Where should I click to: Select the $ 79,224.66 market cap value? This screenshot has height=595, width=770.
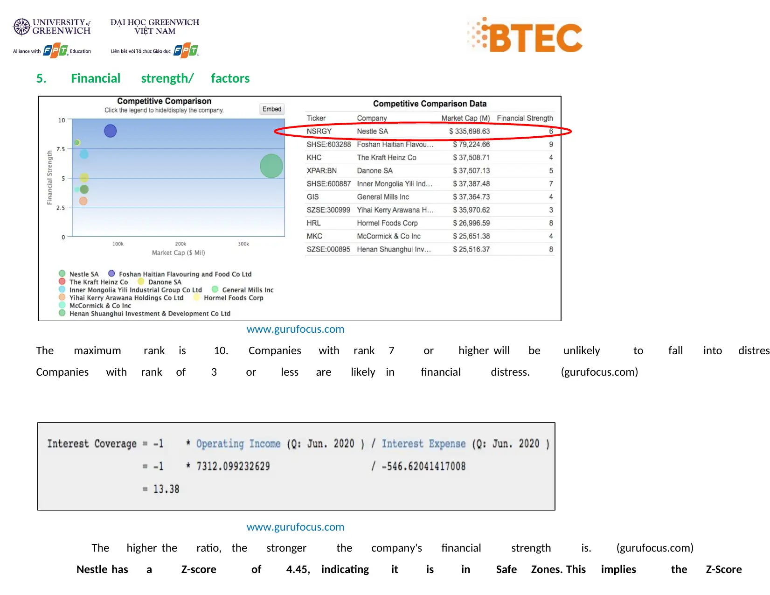(x=472, y=145)
